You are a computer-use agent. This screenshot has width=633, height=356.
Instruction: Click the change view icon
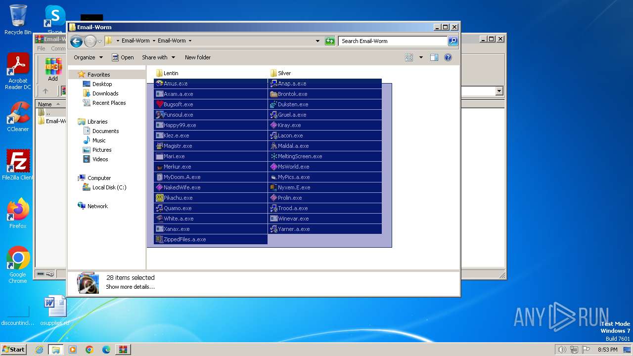coord(409,57)
